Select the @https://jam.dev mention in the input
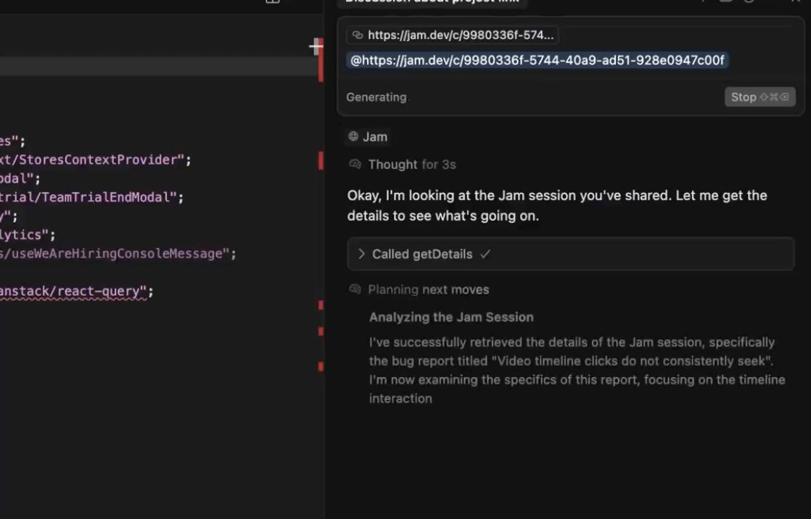This screenshot has height=519, width=811. point(538,60)
